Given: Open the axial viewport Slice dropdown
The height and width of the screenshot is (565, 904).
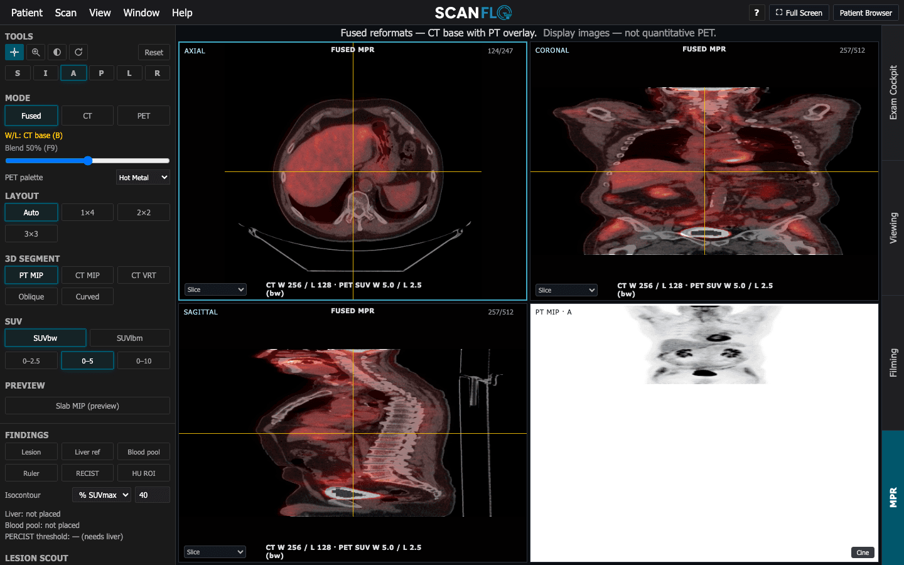Looking at the screenshot, I should click(215, 289).
